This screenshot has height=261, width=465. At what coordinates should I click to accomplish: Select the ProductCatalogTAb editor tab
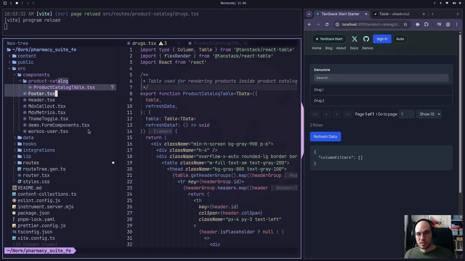(x=217, y=43)
